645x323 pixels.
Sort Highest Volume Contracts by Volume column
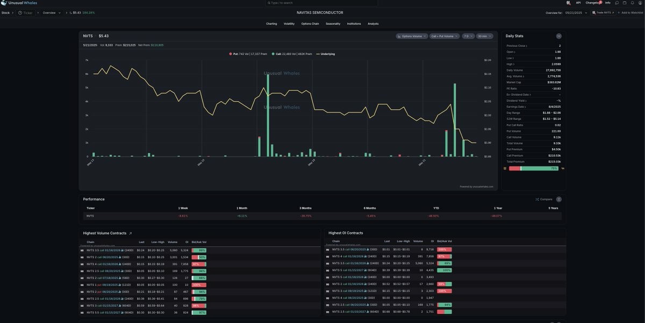click(173, 242)
